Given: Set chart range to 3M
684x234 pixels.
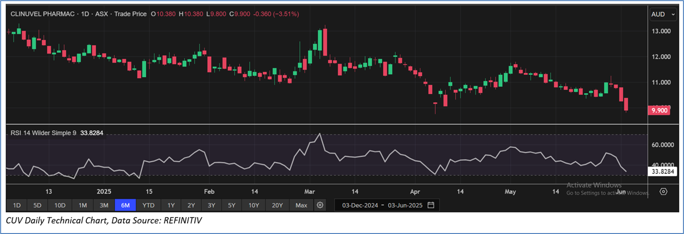Looking at the screenshot, I should pos(104,205).
